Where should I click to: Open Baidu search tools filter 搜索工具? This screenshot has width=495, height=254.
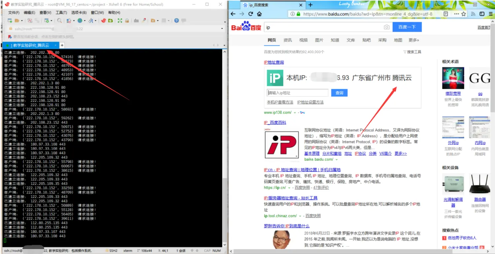(412, 52)
